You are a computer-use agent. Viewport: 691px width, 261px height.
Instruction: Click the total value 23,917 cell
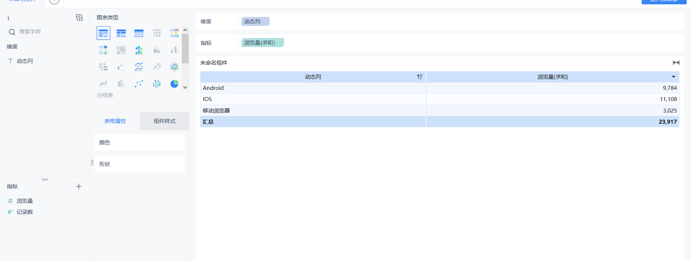pos(552,122)
